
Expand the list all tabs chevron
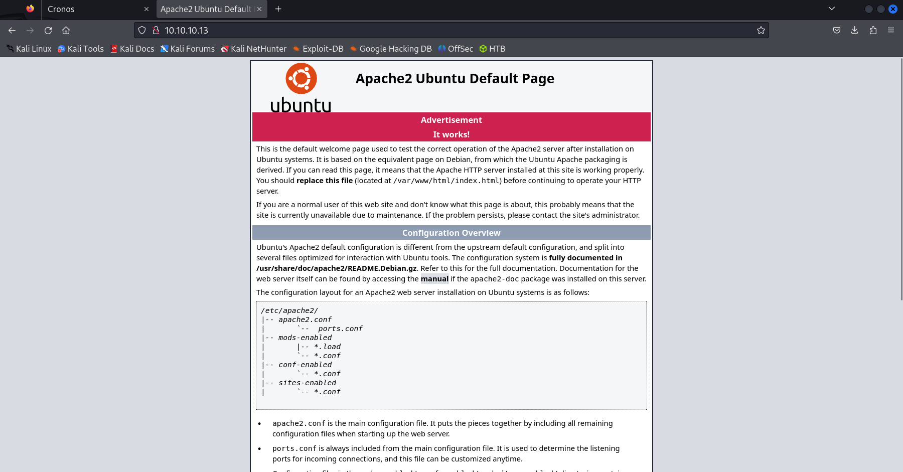(832, 9)
